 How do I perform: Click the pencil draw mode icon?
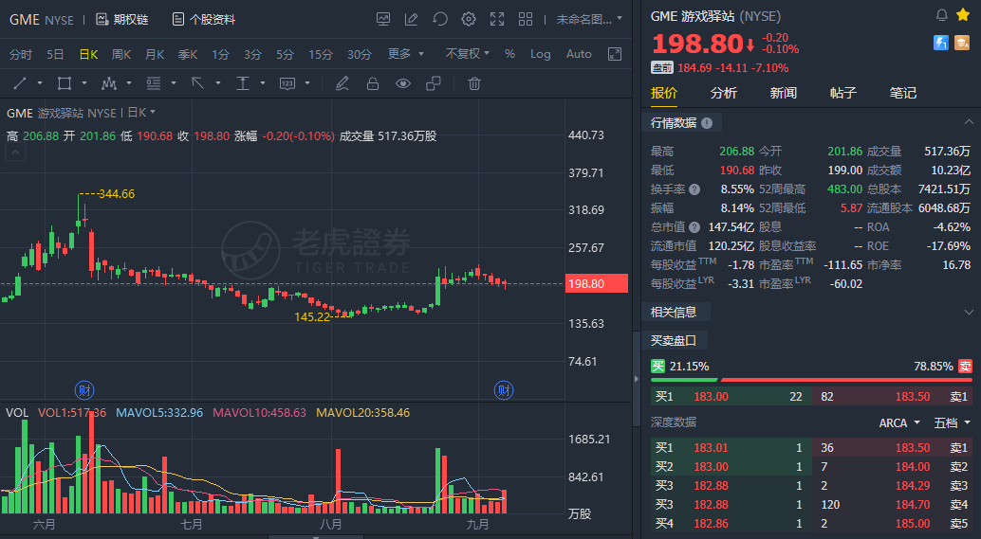(342, 83)
